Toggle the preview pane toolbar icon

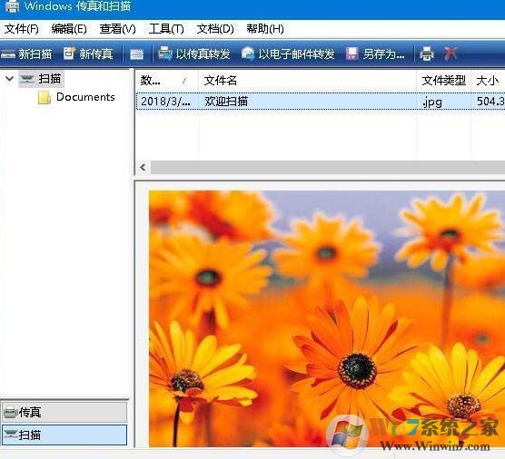tap(136, 54)
